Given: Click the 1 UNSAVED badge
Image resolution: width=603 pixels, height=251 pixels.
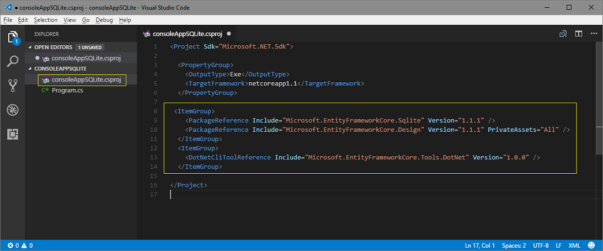Looking at the screenshot, I should (90, 47).
